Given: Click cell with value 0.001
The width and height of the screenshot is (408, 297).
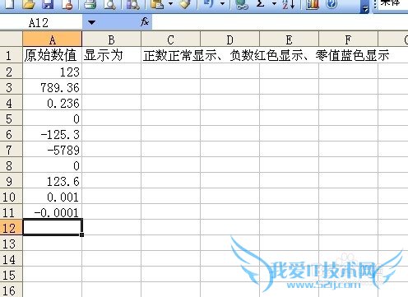Looking at the screenshot, I should click(52, 197).
